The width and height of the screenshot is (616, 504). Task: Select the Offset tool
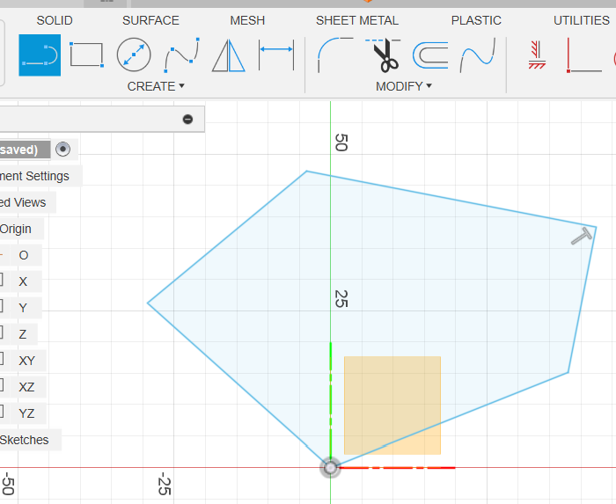point(430,55)
